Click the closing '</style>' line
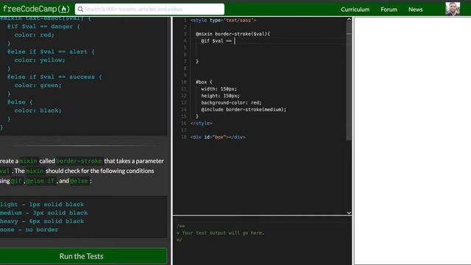The height and width of the screenshot is (265, 471). click(201, 124)
